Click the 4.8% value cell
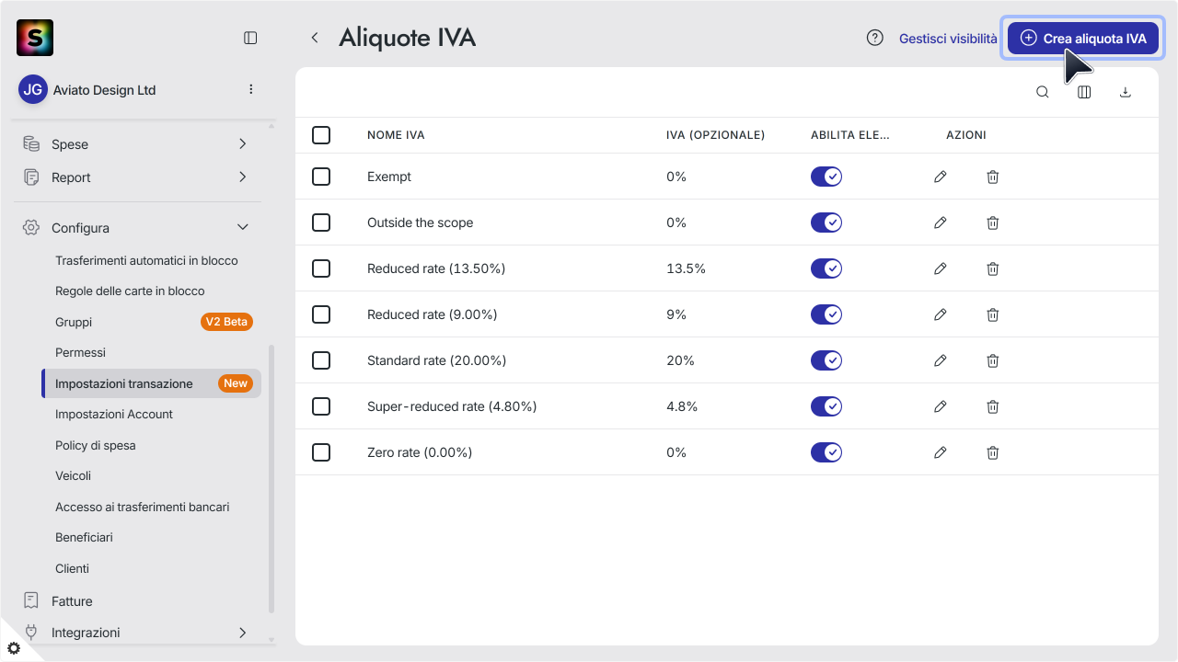 682,406
